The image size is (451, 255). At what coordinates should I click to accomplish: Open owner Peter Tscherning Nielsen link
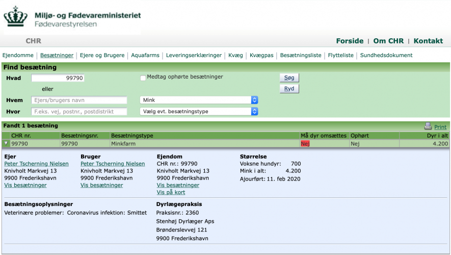pos(36,164)
